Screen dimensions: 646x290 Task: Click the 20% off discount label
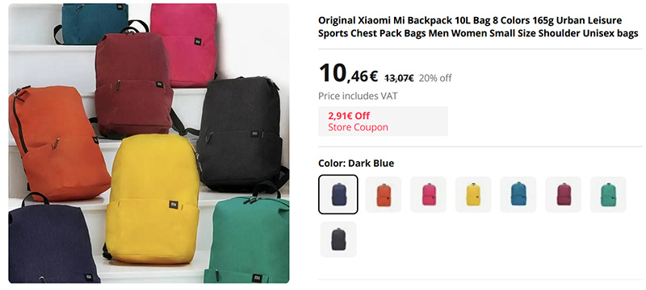(435, 77)
